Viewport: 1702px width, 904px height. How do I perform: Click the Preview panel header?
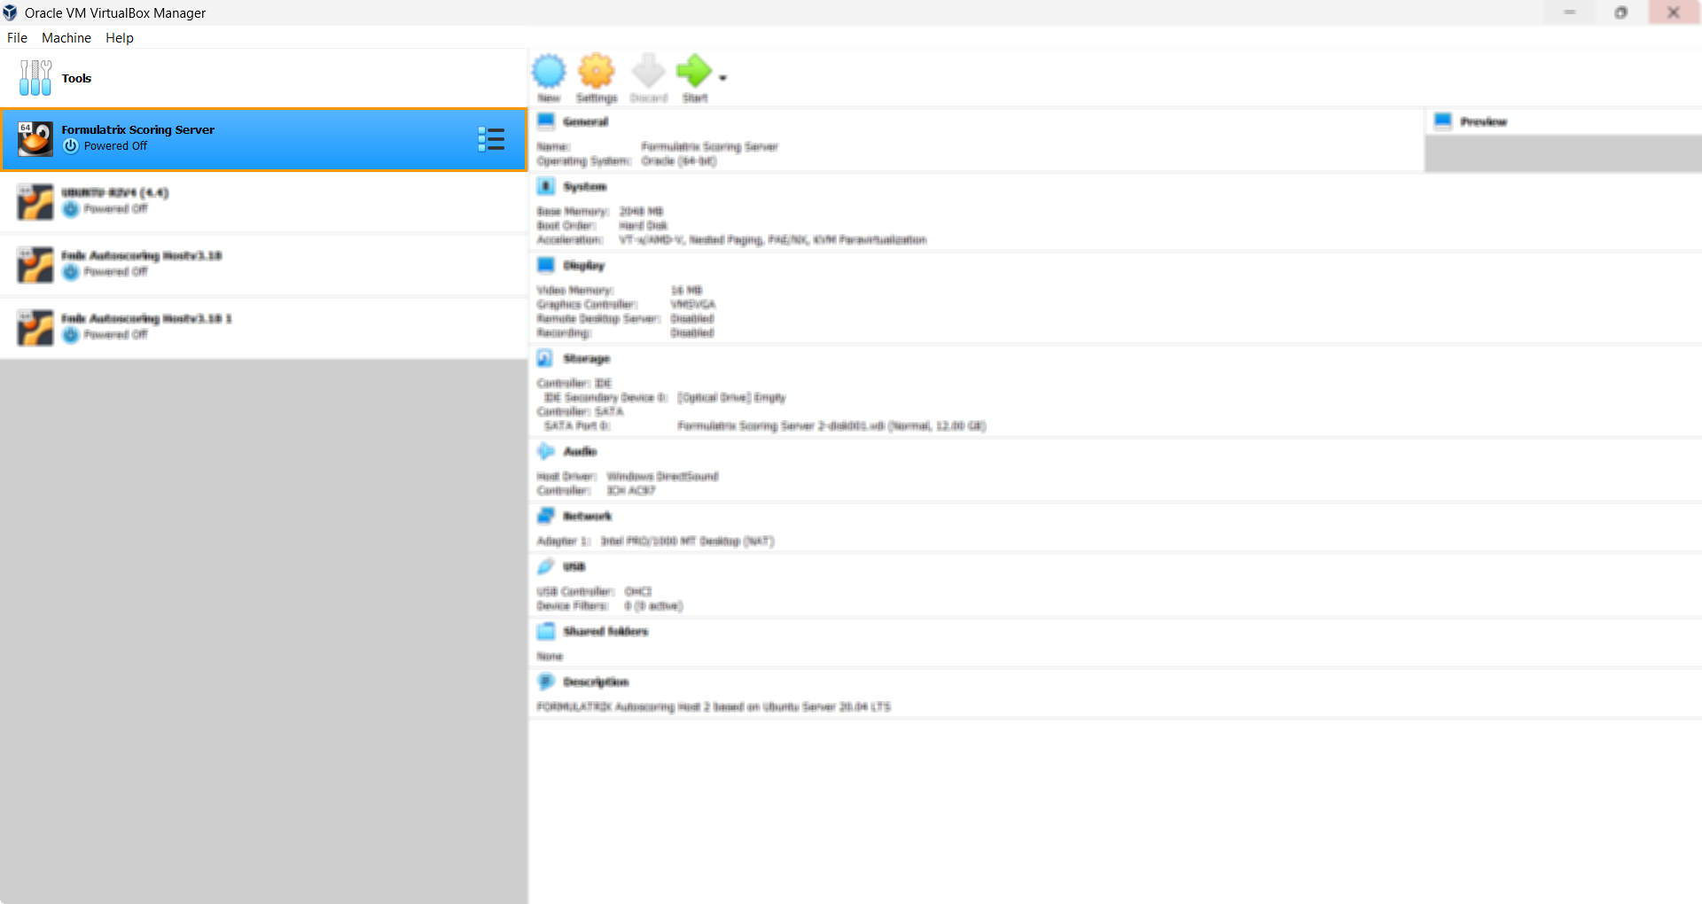coord(1483,121)
